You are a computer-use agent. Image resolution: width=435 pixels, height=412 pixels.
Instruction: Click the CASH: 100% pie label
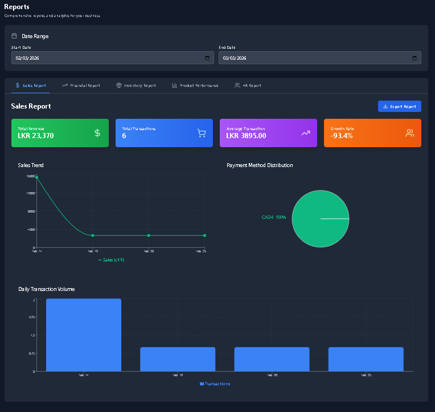click(273, 217)
